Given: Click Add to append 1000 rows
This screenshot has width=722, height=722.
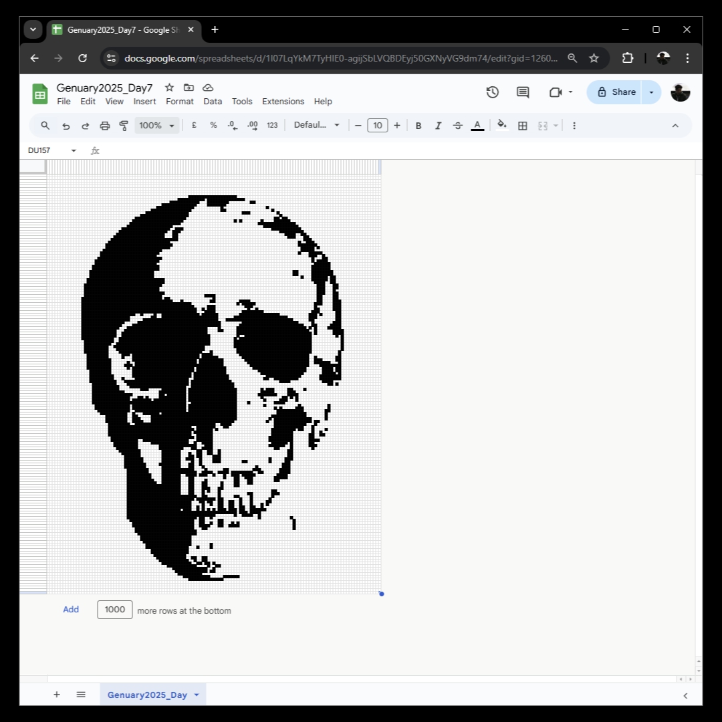Looking at the screenshot, I should pos(70,610).
